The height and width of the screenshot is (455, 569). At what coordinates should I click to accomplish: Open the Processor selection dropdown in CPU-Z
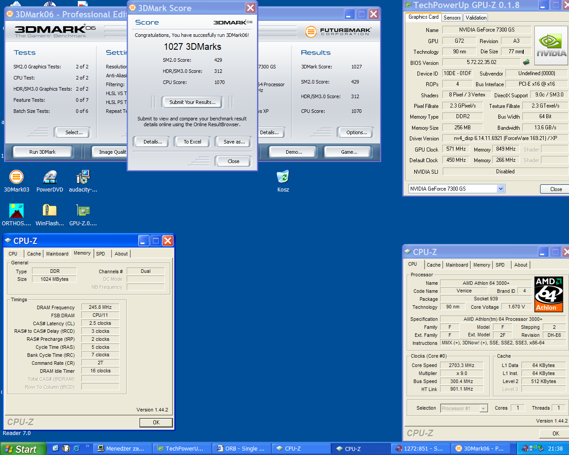(x=484, y=408)
